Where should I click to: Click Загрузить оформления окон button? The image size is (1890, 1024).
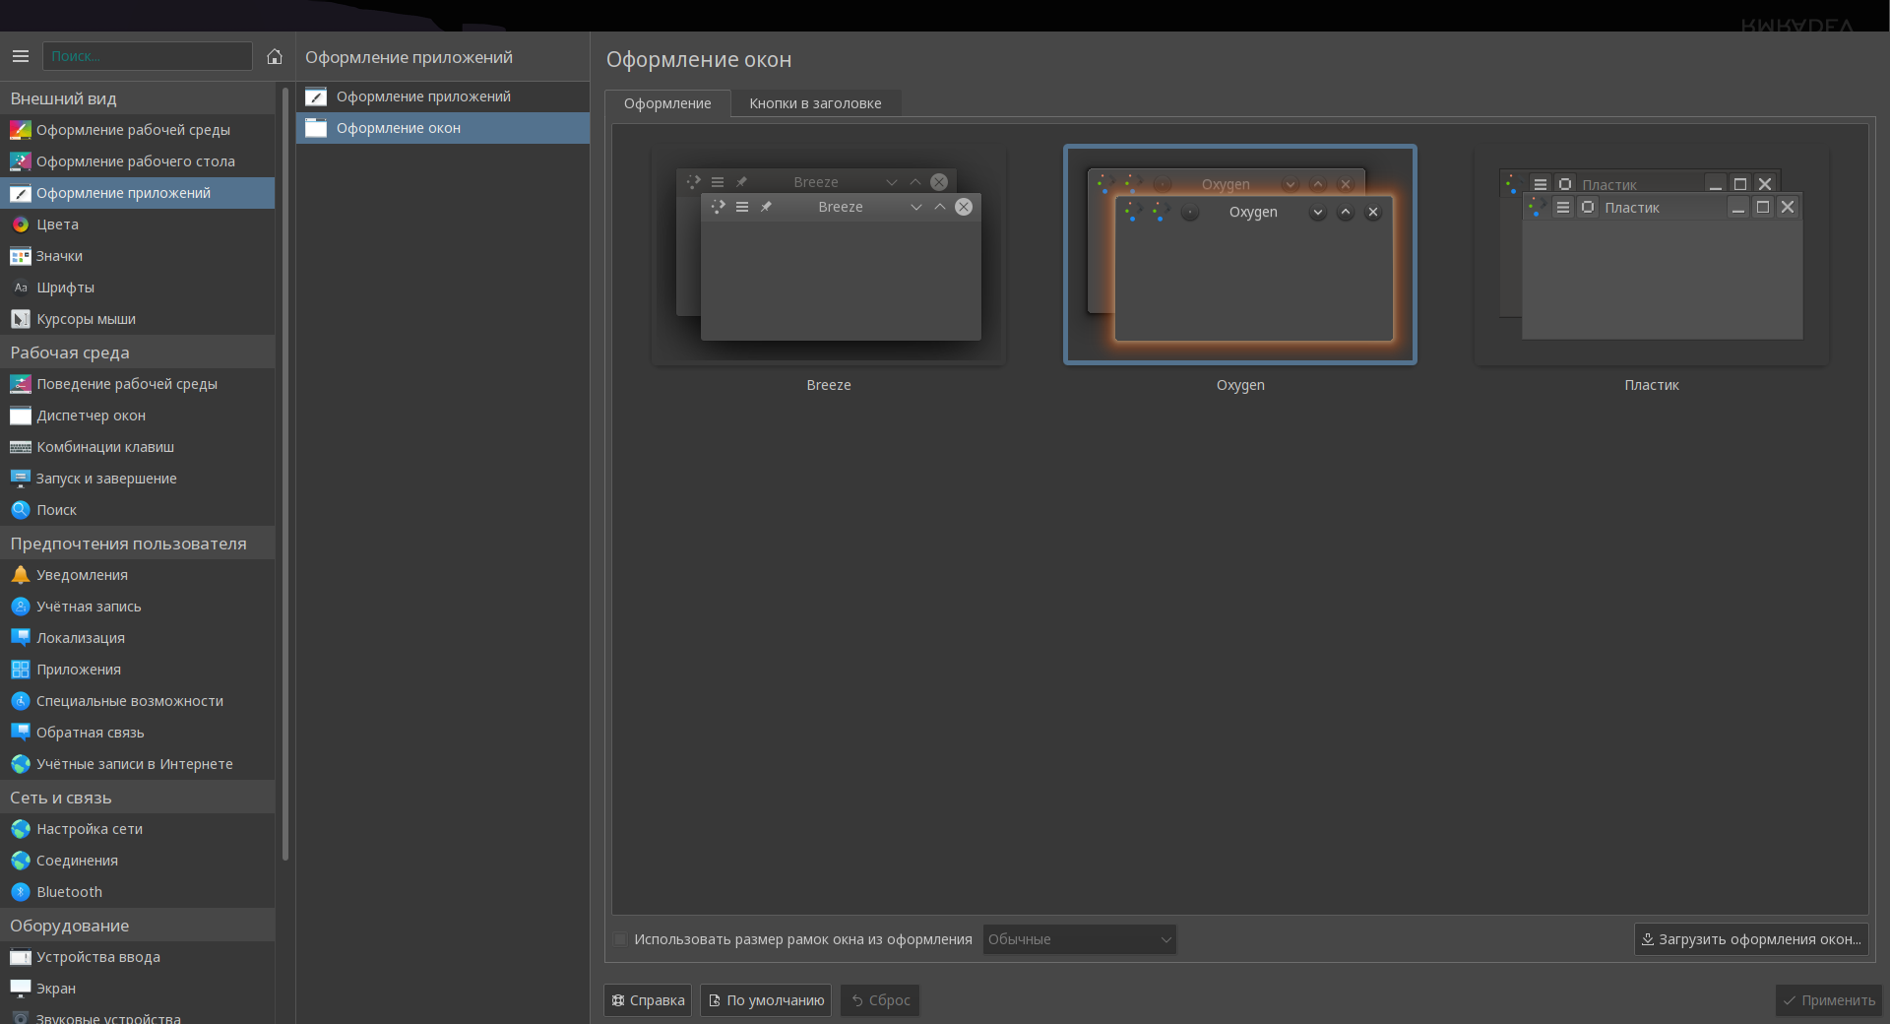(1751, 939)
